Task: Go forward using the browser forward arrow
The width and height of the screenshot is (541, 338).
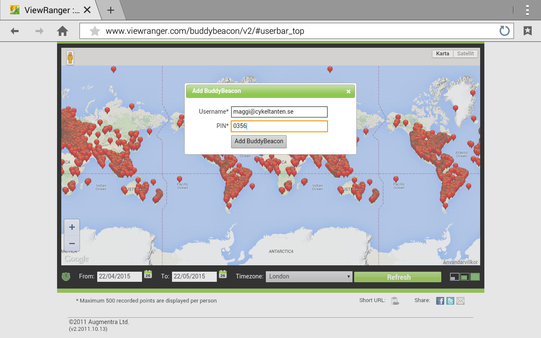Action: point(39,31)
